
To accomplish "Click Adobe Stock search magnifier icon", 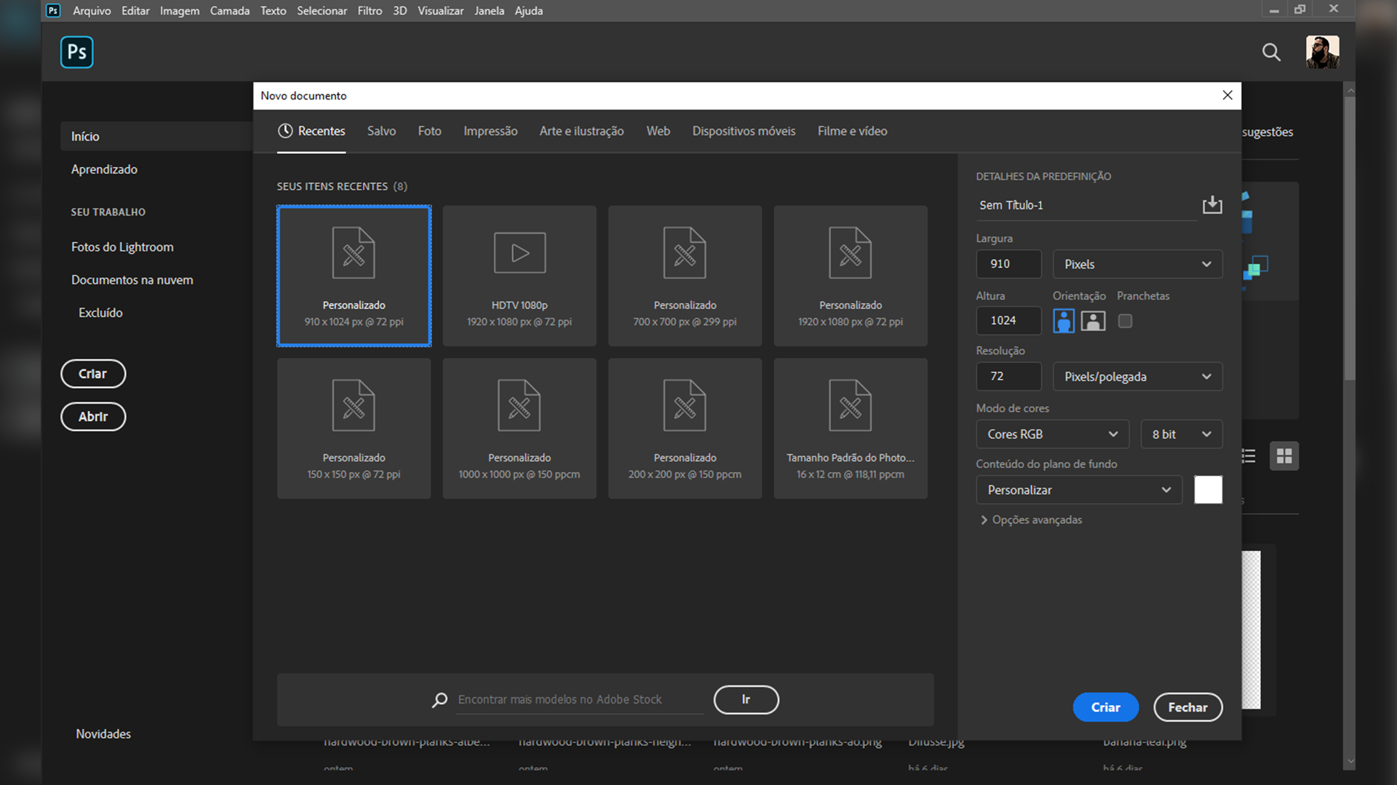I will [x=439, y=700].
